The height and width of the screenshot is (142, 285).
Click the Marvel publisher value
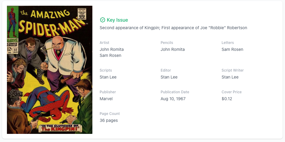point(106,99)
